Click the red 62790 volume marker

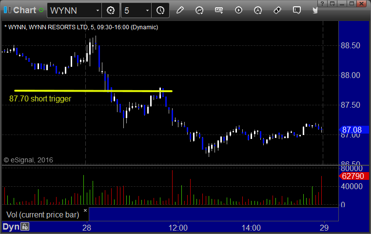pos(354,176)
